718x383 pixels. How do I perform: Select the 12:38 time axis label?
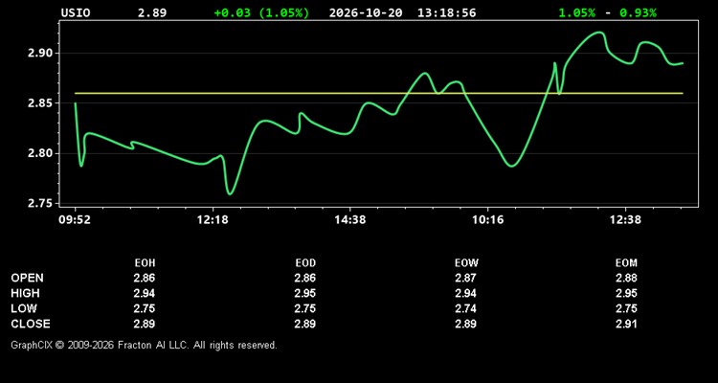625,220
